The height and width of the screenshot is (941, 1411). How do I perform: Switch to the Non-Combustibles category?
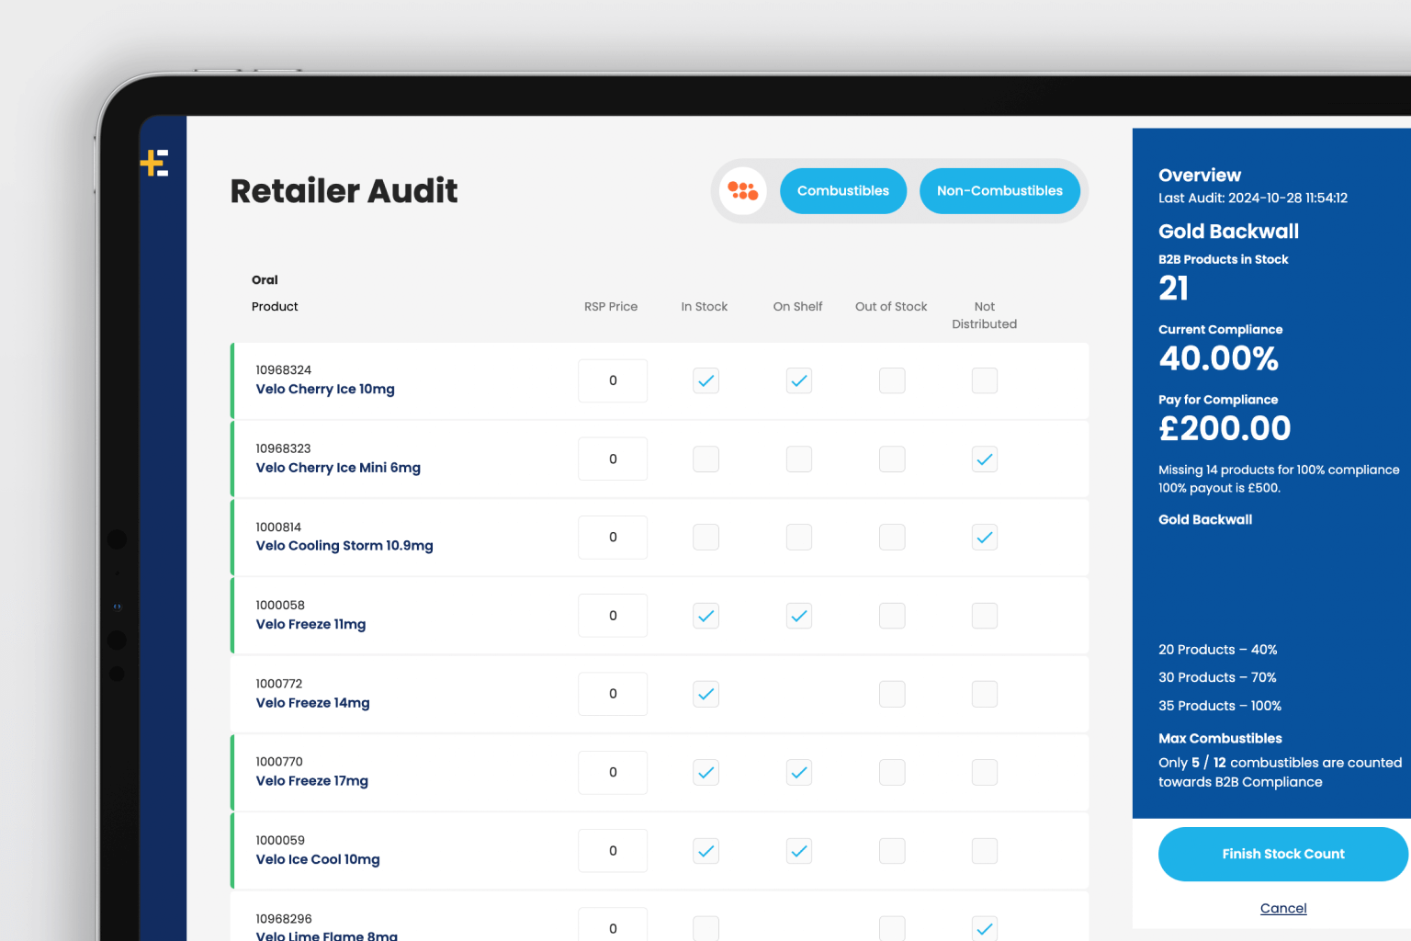999,190
